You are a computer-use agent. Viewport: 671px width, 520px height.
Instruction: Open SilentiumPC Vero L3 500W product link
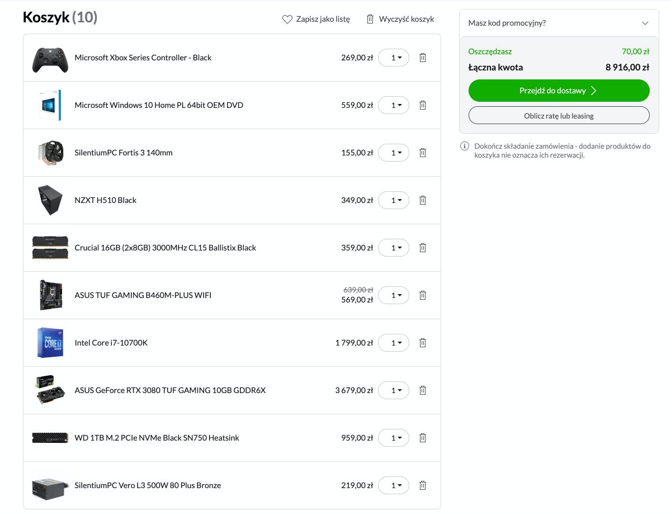pos(148,485)
